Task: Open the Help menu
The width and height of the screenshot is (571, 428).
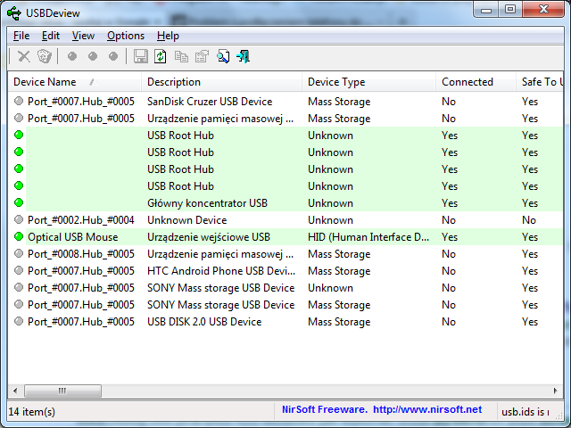Action: pyautogui.click(x=168, y=36)
